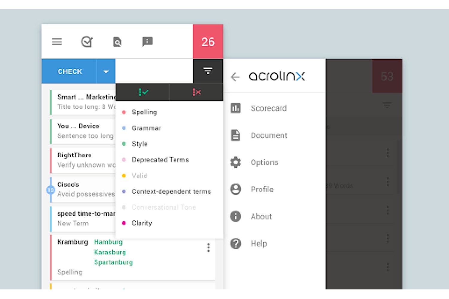Click the info speech bubble icon

point(147,42)
